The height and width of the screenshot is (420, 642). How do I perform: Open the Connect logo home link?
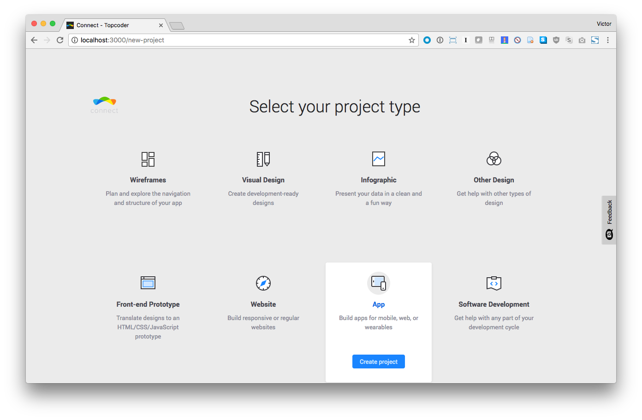coord(105,105)
